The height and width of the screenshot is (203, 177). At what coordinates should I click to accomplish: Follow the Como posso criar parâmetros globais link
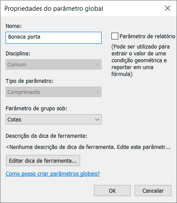53,173
